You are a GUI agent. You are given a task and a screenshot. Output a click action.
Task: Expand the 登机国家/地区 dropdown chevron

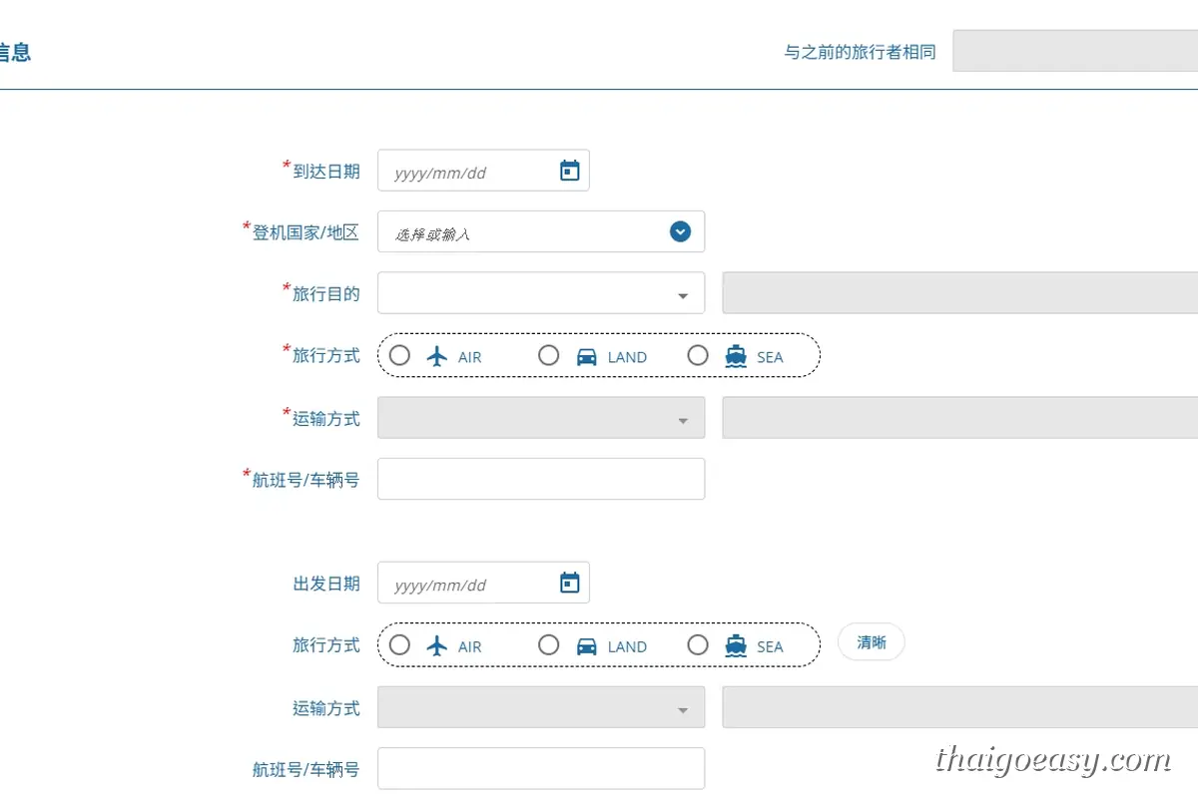[680, 231]
